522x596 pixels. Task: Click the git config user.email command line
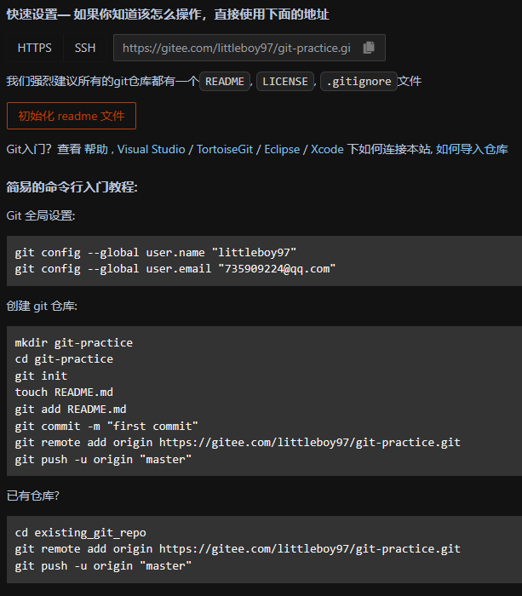tap(175, 269)
